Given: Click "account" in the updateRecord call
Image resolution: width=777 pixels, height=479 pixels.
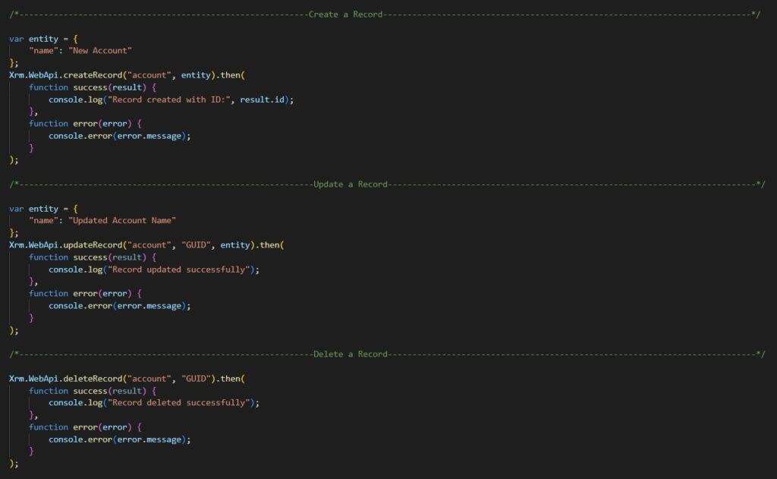Looking at the screenshot, I should click(x=149, y=245).
